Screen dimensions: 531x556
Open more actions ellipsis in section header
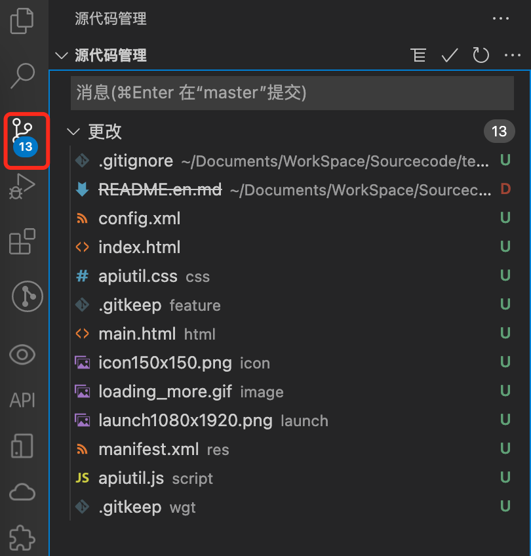512,56
